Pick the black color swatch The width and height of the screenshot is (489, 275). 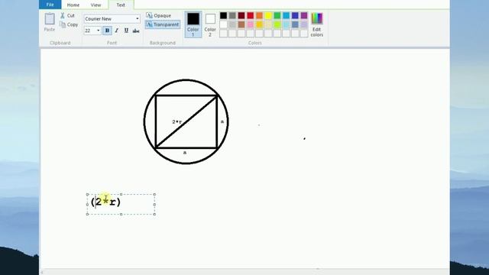click(224, 15)
